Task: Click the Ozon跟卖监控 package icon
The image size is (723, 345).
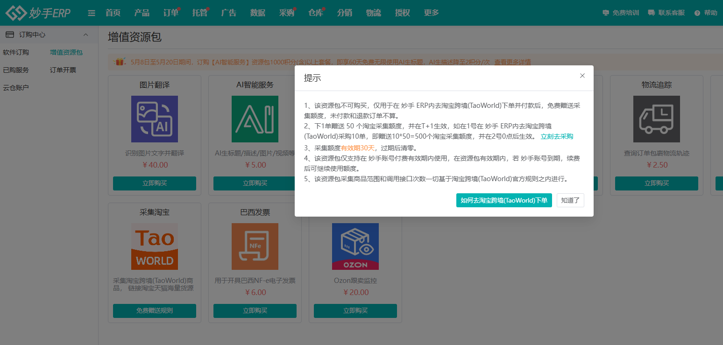Action: click(355, 246)
